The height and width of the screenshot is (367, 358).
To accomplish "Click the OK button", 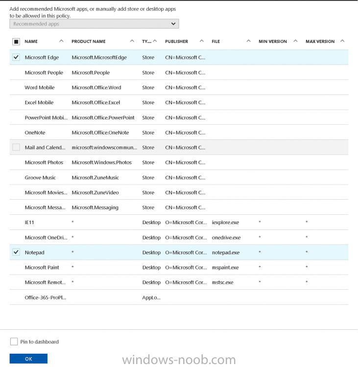I will pos(28,359).
